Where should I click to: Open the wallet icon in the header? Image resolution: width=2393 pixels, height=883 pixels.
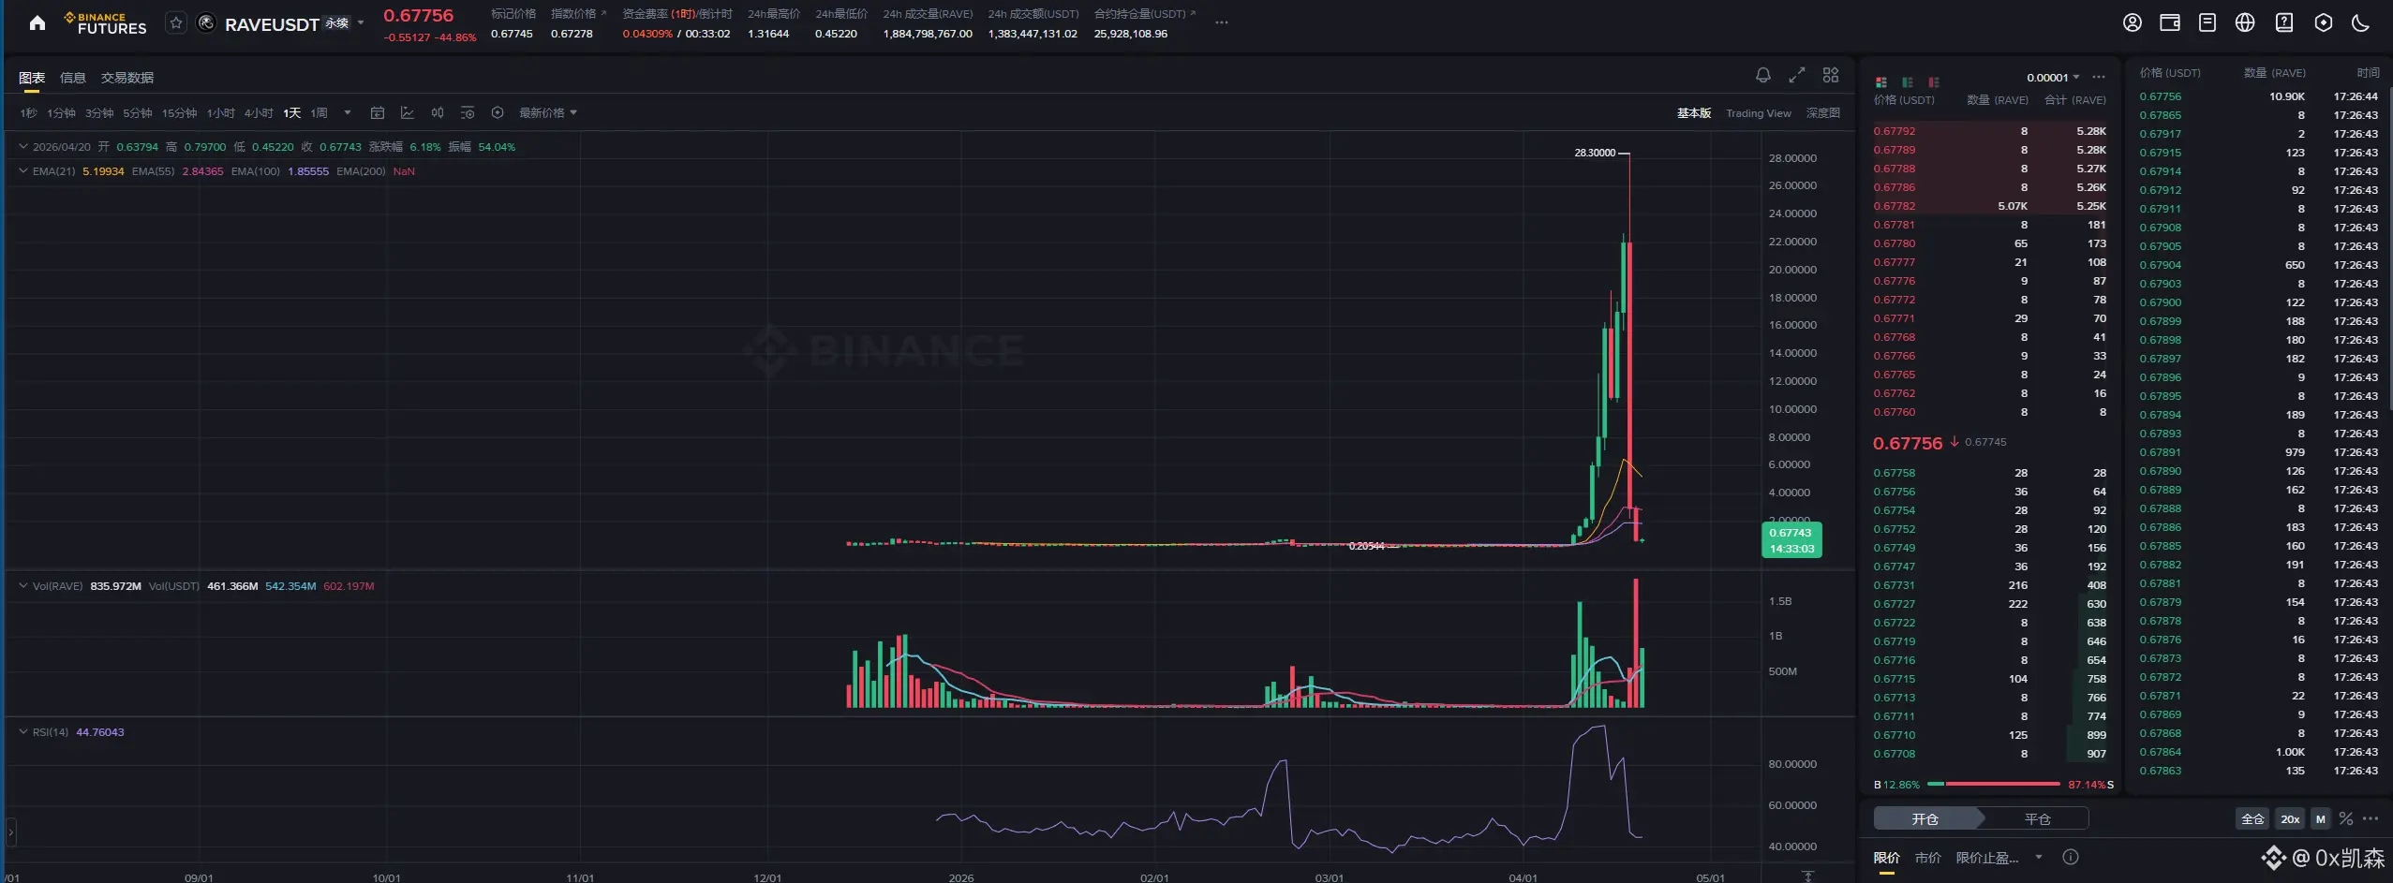point(2170,22)
